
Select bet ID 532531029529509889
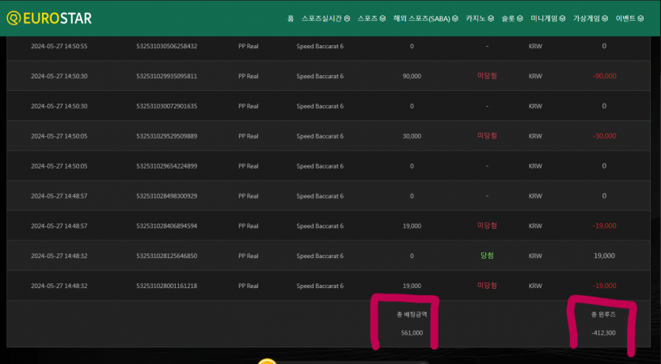(166, 136)
